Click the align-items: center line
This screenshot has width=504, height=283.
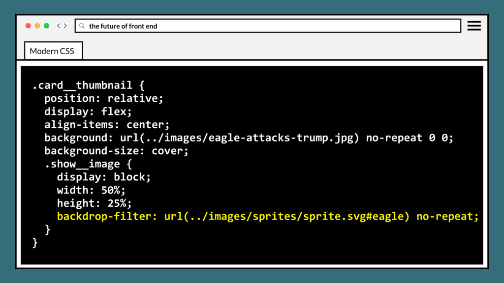[x=107, y=125]
